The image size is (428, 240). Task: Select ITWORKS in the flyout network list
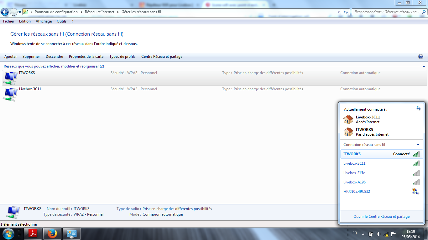click(x=381, y=154)
